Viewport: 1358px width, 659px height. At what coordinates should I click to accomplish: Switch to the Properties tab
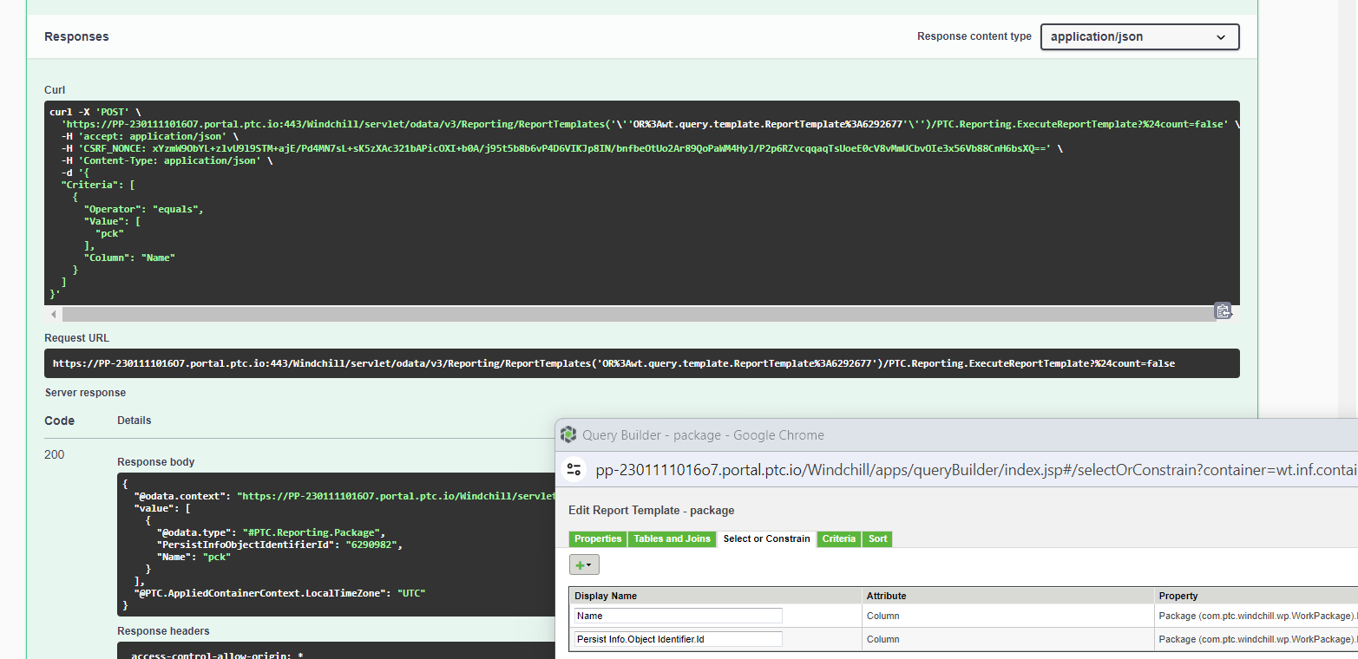click(x=597, y=538)
